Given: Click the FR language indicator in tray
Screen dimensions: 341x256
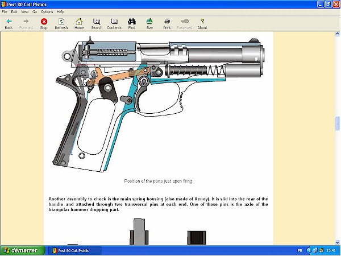Looking at the screenshot, I should coord(300,251).
